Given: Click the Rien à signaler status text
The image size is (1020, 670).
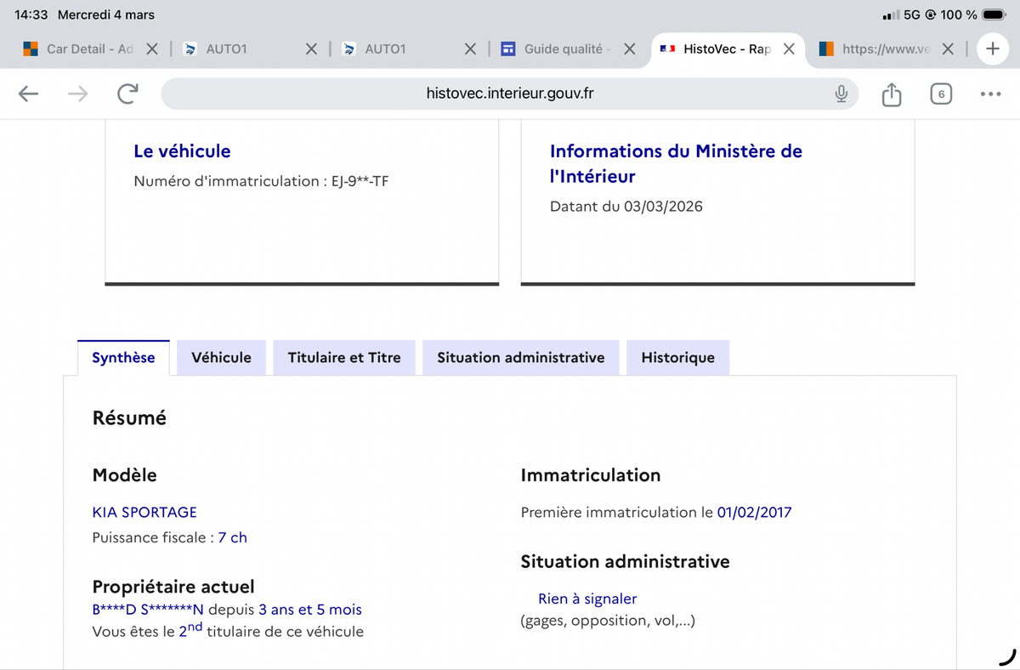Looking at the screenshot, I should [587, 599].
